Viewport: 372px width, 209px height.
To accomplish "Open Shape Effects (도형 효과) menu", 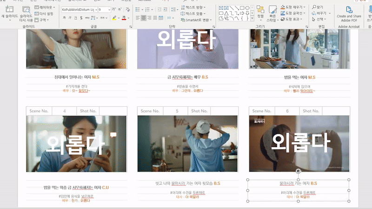I will (292, 19).
